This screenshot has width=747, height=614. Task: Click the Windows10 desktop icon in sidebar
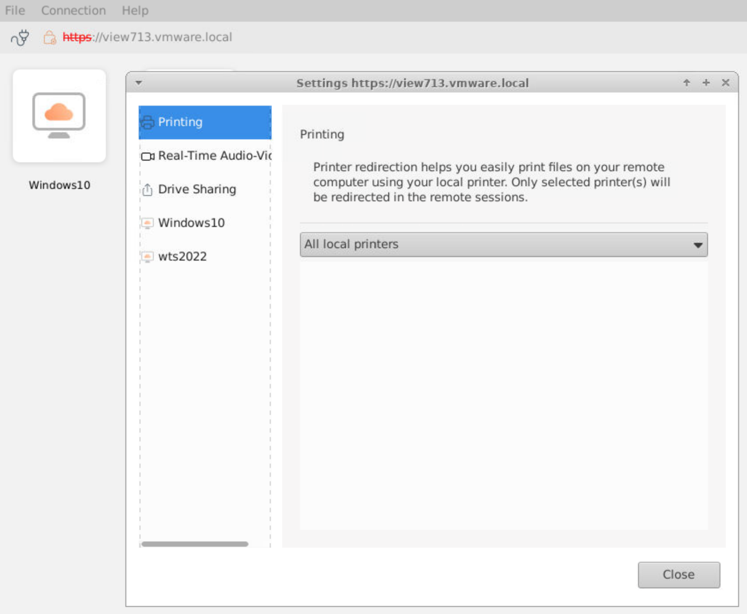(148, 223)
